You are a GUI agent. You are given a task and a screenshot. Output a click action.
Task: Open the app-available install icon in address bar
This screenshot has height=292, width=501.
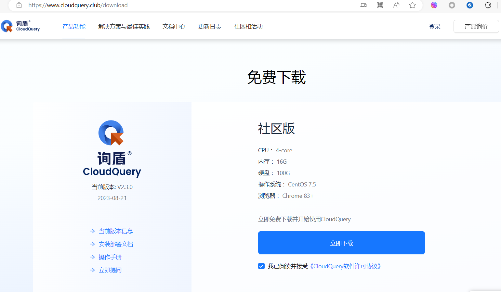[363, 5]
